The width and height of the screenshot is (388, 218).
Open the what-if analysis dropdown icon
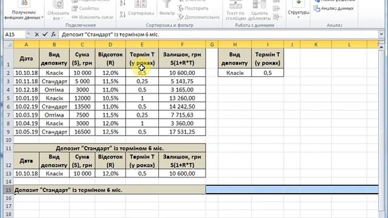pyautogui.click(x=278, y=17)
